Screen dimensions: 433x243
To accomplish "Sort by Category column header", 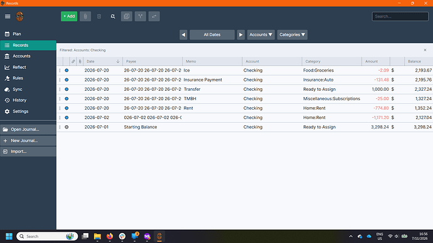I will 332,61.
